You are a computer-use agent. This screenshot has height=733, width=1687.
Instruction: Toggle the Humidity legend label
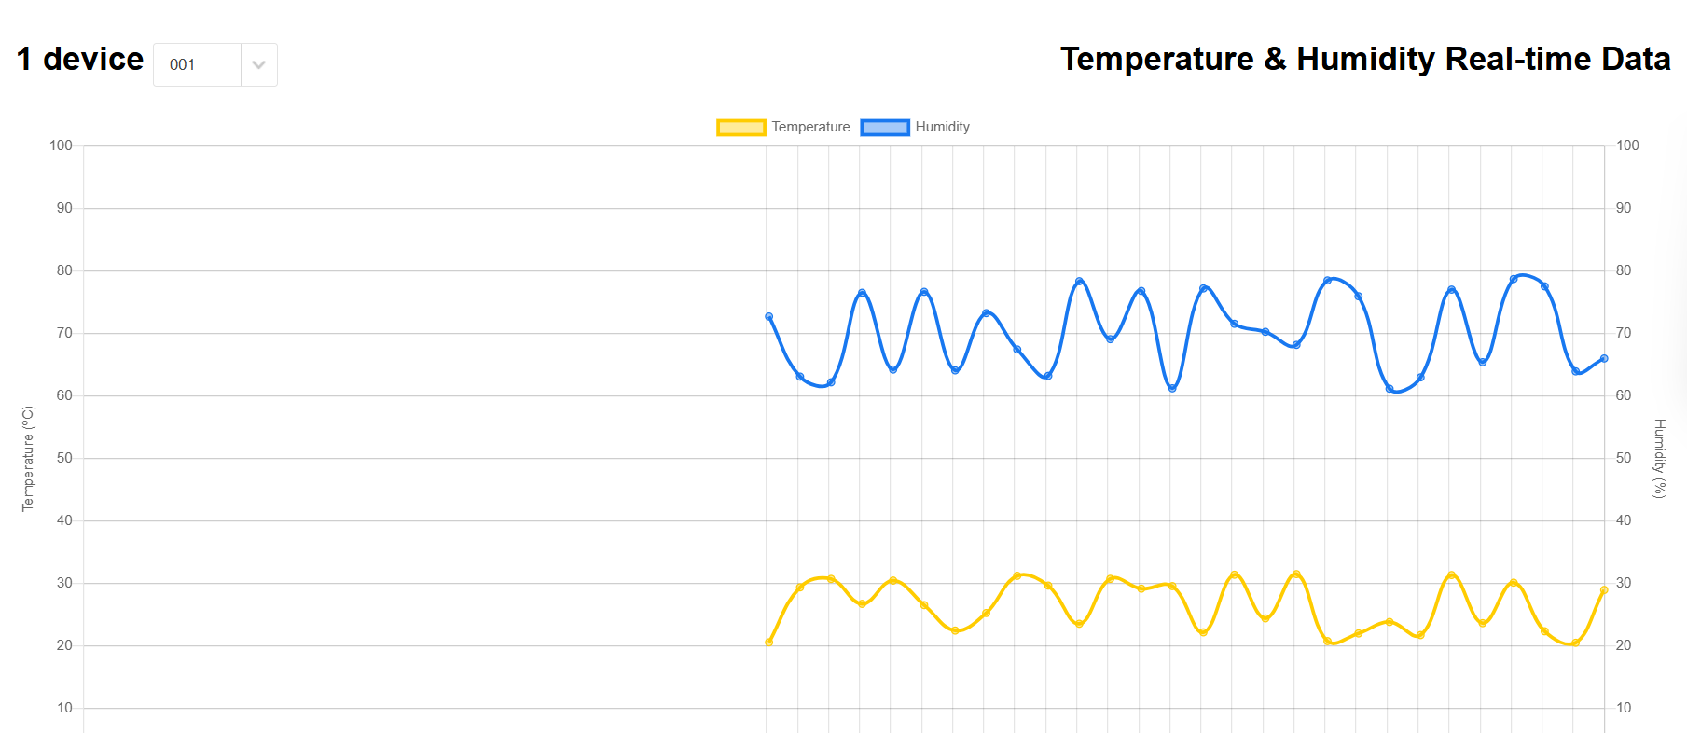click(x=942, y=127)
